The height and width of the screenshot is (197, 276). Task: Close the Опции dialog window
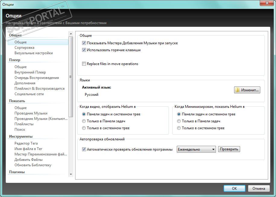pos(267,3)
